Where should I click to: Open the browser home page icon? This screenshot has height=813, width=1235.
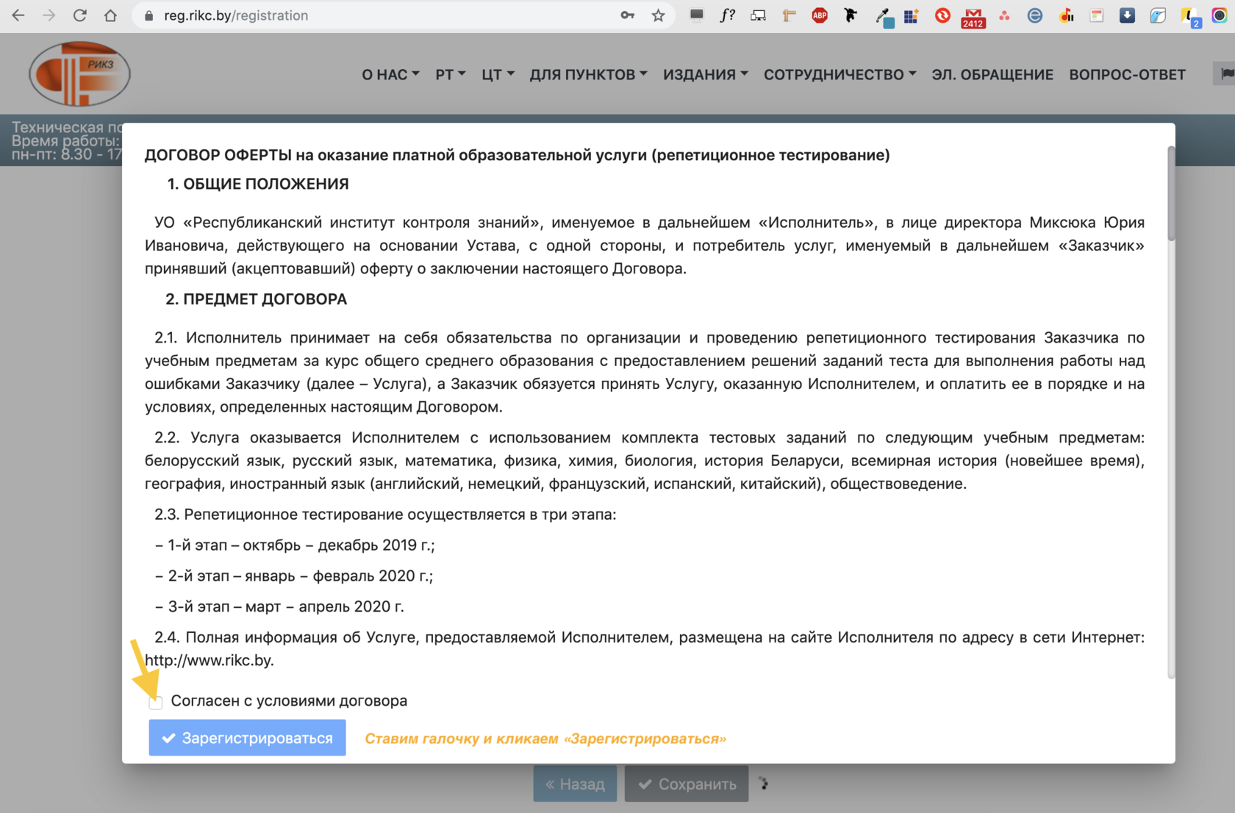tap(110, 15)
